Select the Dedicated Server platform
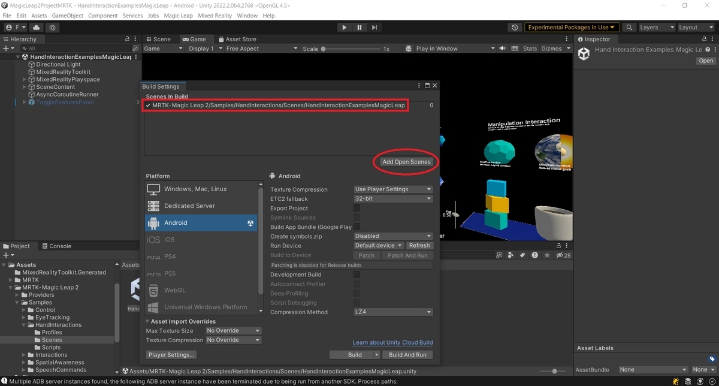Image resolution: width=719 pixels, height=386 pixels. pos(201,206)
